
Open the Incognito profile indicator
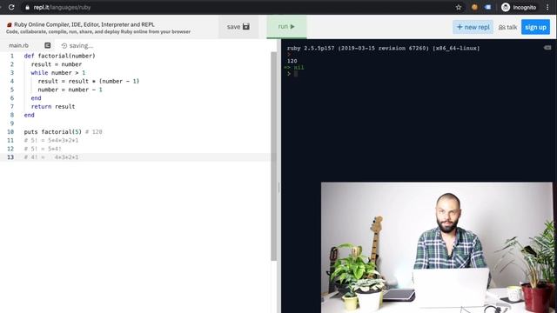[519, 7]
